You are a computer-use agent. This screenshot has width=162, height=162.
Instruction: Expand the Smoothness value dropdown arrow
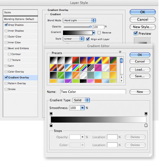pos(82,108)
